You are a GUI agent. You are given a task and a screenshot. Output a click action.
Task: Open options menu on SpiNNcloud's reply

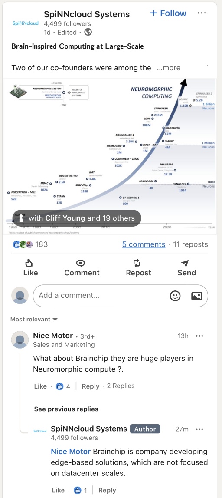coord(199,429)
